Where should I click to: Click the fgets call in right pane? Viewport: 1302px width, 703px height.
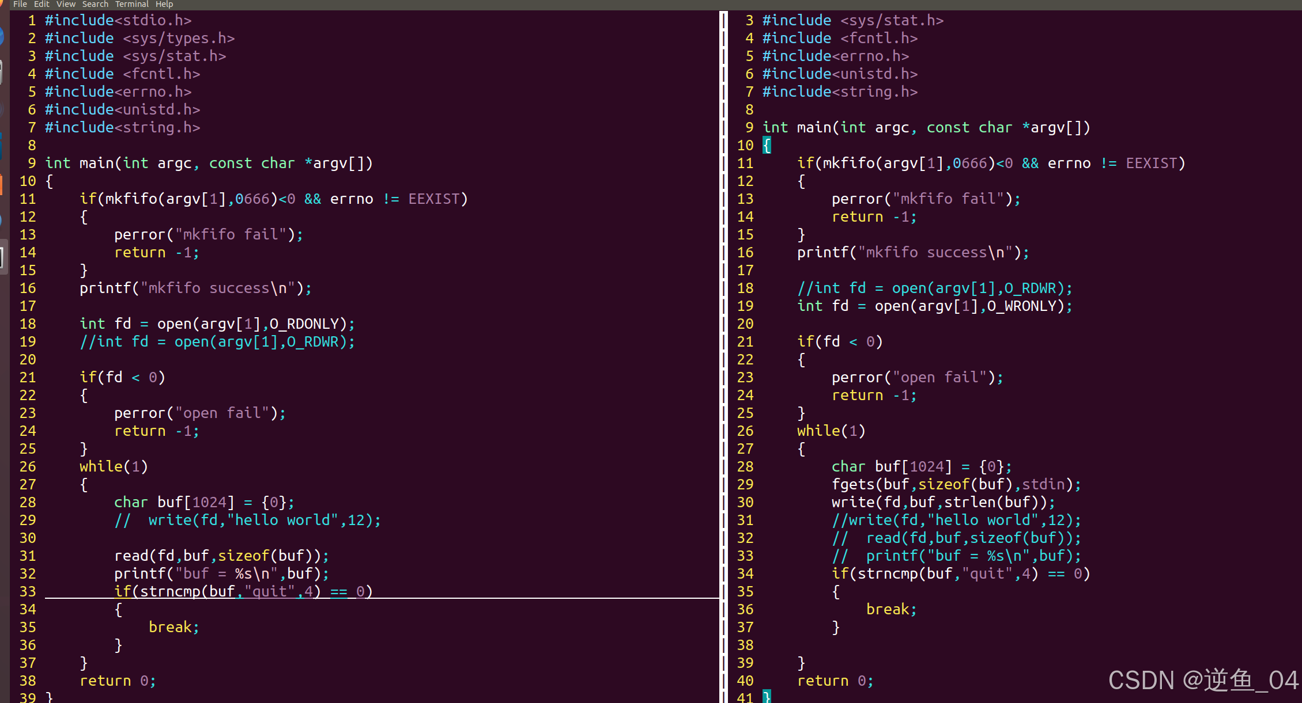click(x=853, y=485)
